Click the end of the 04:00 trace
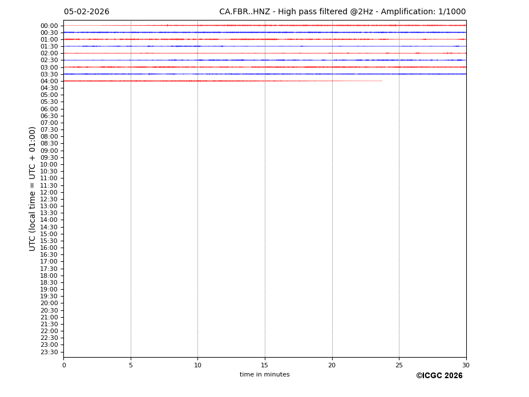The width and height of the screenshot is (529, 397). click(x=381, y=81)
